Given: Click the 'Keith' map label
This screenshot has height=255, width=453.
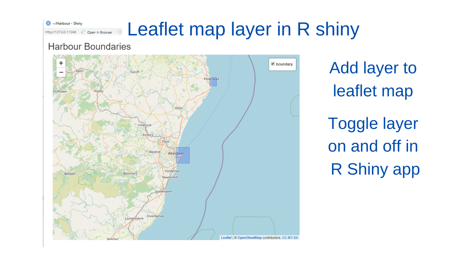Looking at the screenshot, I should pos(80,71).
